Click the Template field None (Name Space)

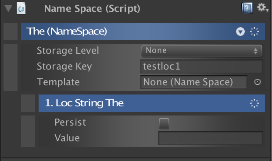click(x=193, y=82)
